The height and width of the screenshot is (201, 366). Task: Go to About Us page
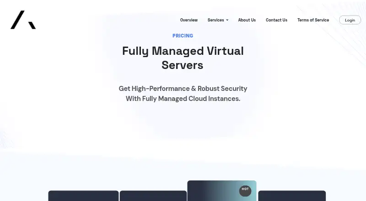(x=247, y=20)
